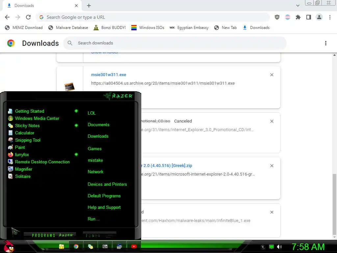
Task: Click the 7:58 AM clock
Action: tap(308, 247)
